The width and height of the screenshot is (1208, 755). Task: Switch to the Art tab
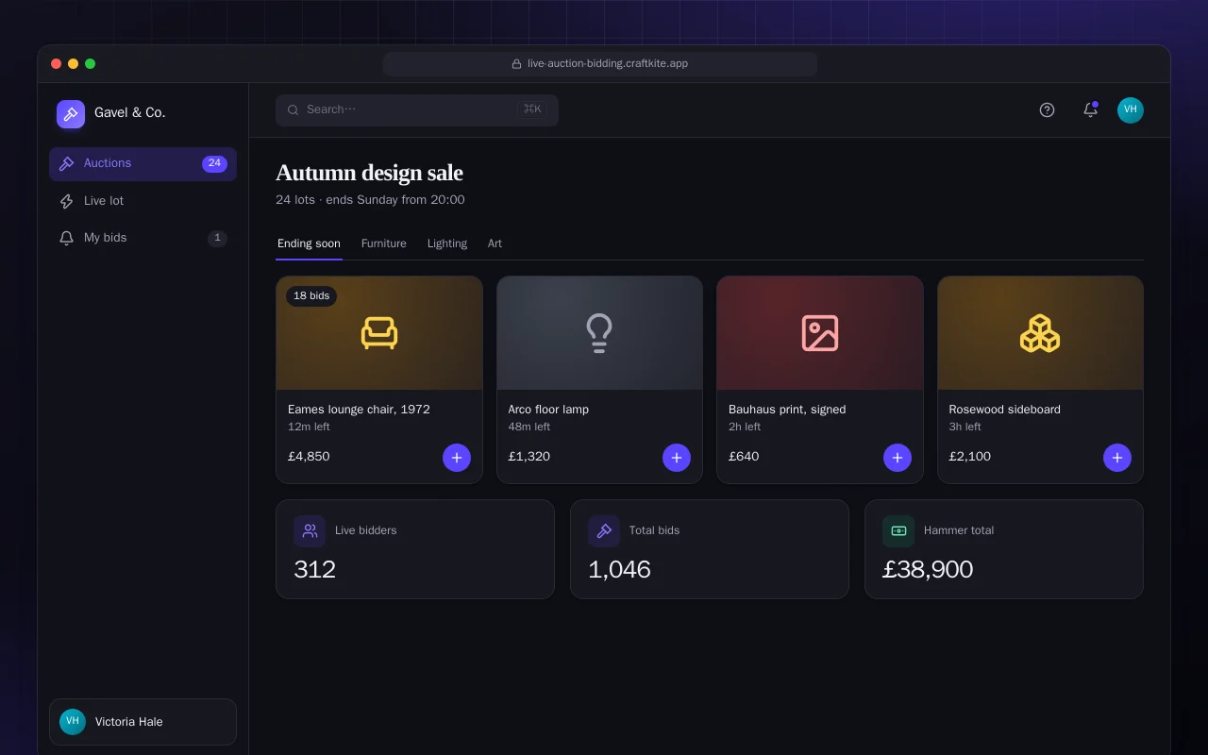(495, 244)
